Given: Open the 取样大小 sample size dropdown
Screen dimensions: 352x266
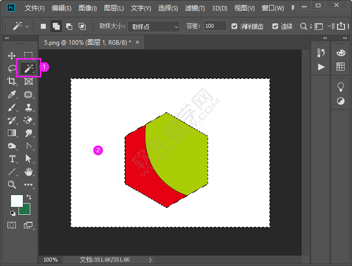Looking at the screenshot, I should coord(154,26).
